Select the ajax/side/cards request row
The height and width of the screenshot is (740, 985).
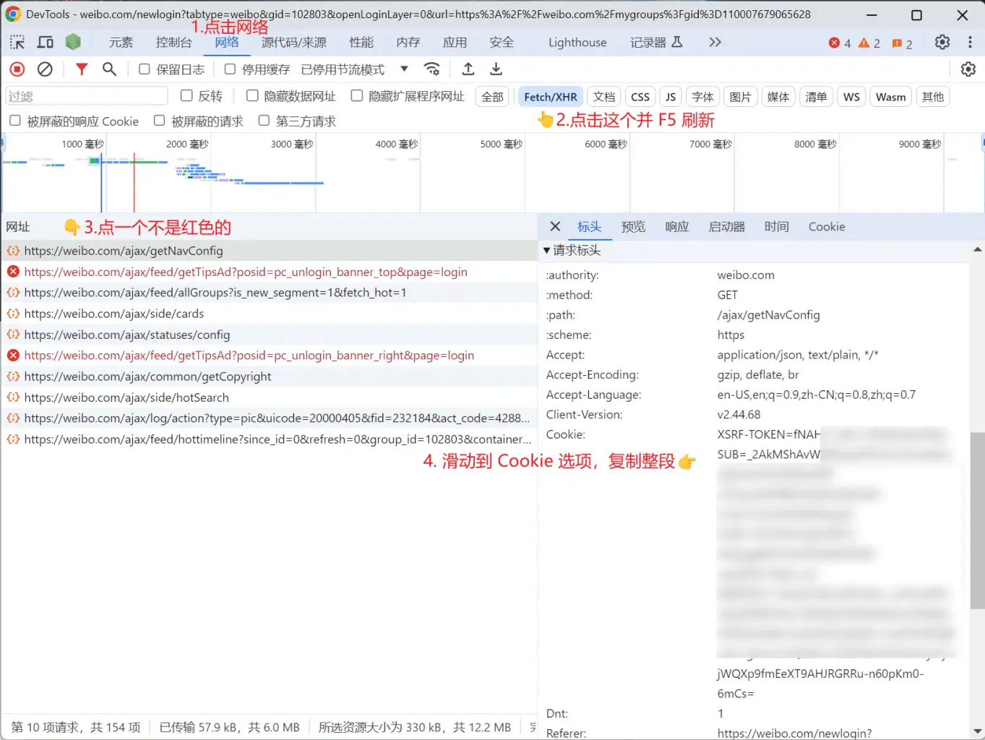[x=269, y=314]
